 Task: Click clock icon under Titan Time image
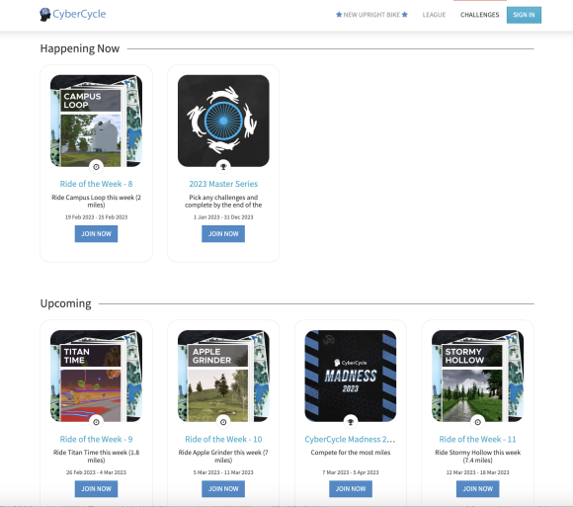pos(96,422)
